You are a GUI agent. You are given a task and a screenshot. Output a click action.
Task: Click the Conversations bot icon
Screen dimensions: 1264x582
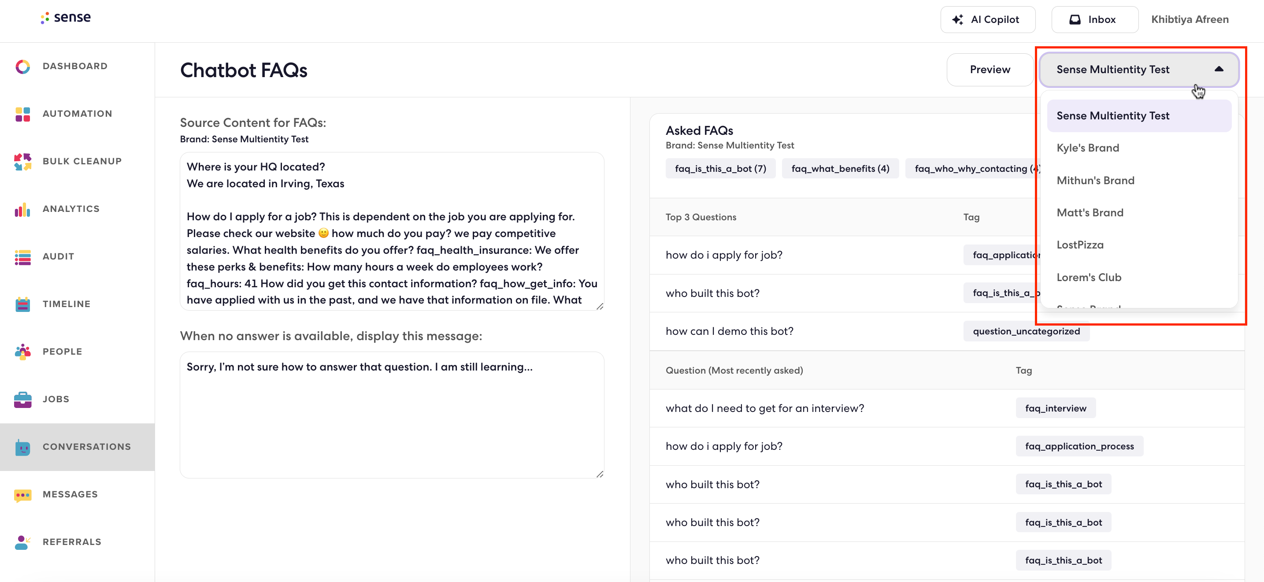[x=22, y=447]
